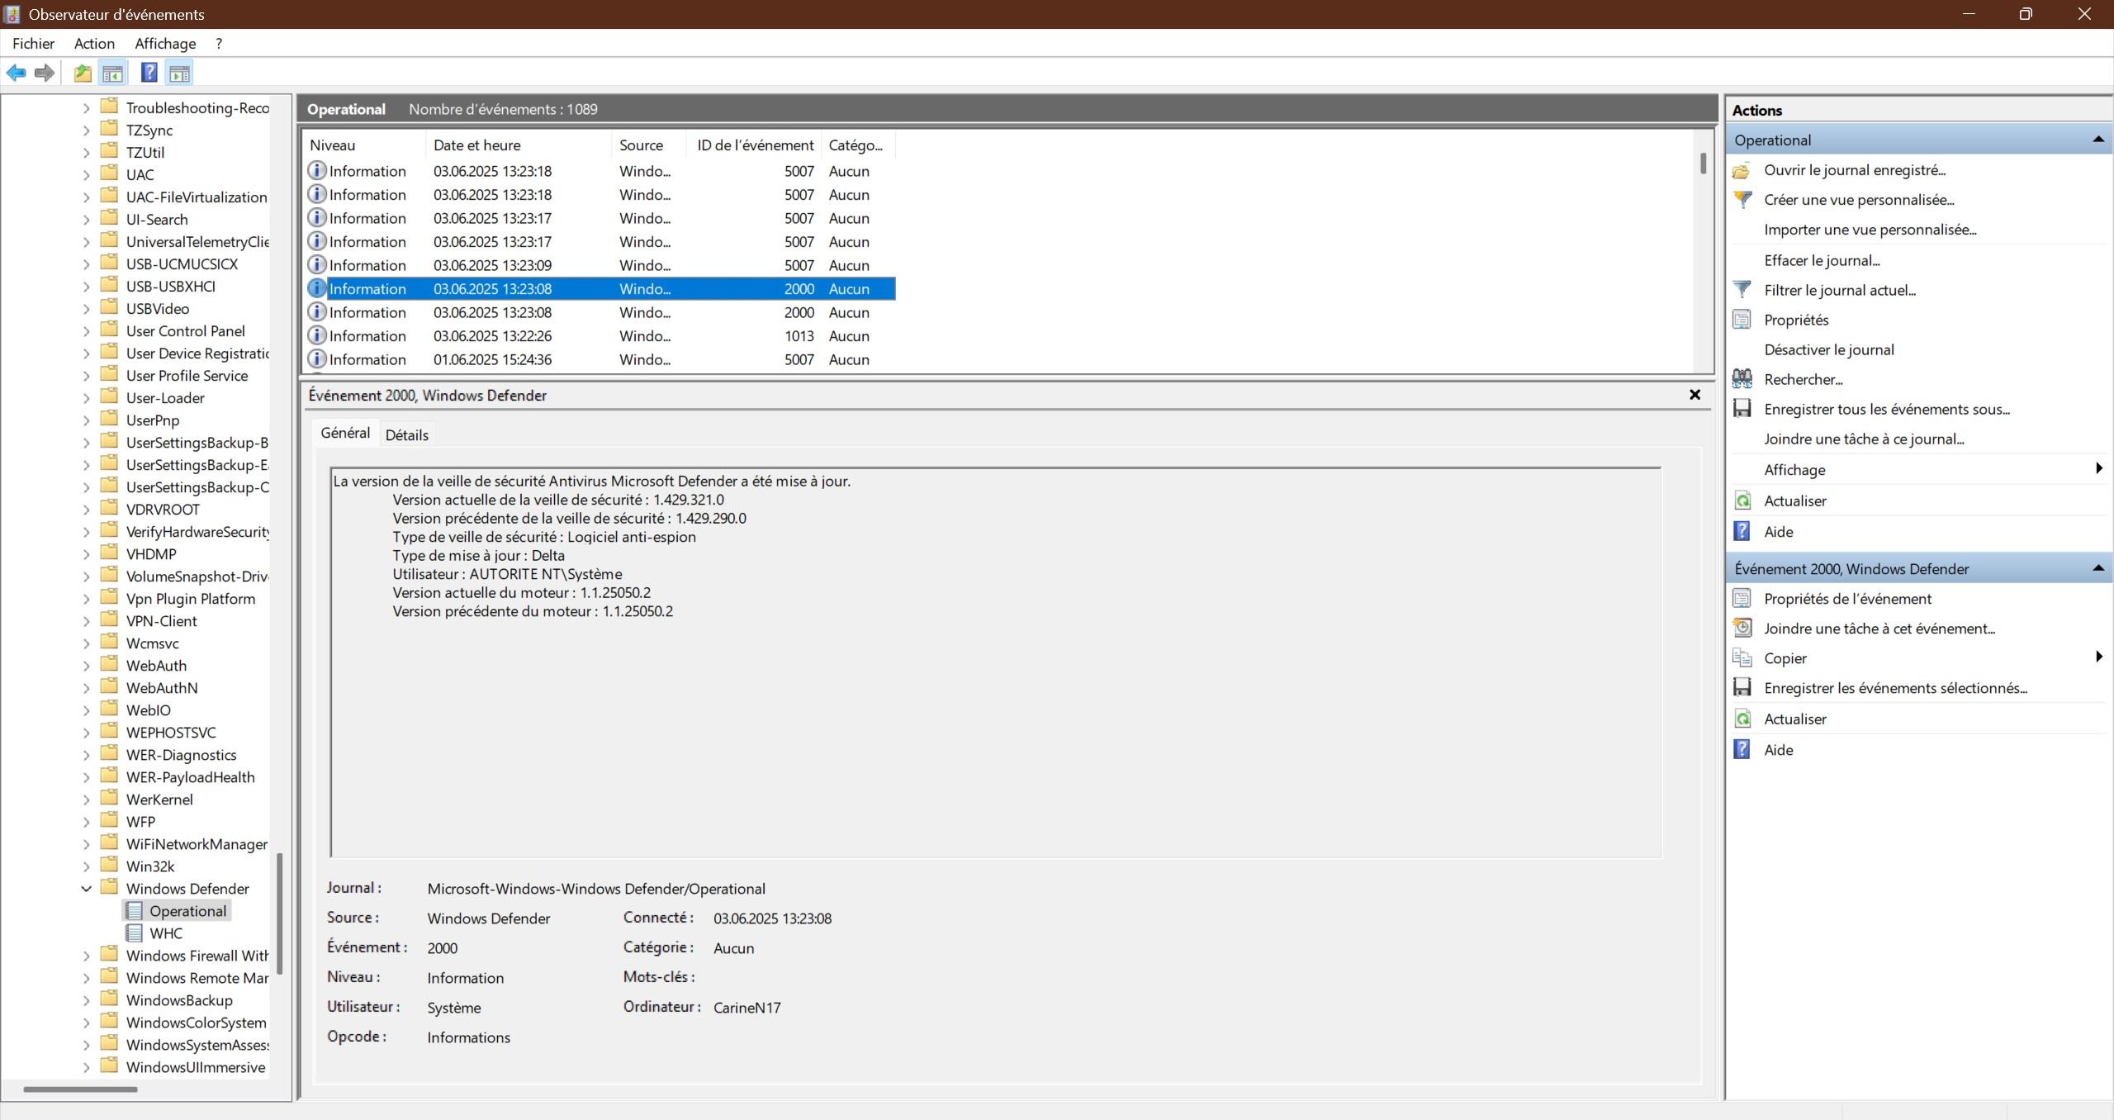Select the Operational log under Windows Defender
This screenshot has width=2114, height=1120.
tap(187, 911)
